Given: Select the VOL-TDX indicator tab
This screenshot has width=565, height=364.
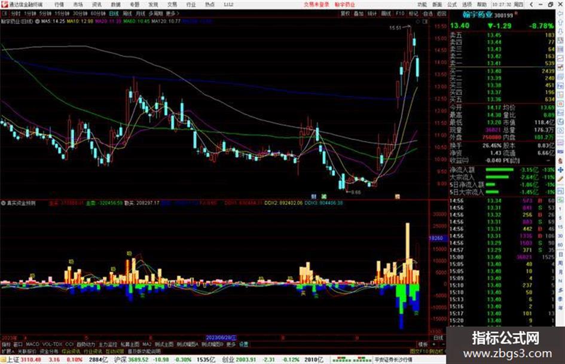Looking at the screenshot, I should pos(53,344).
